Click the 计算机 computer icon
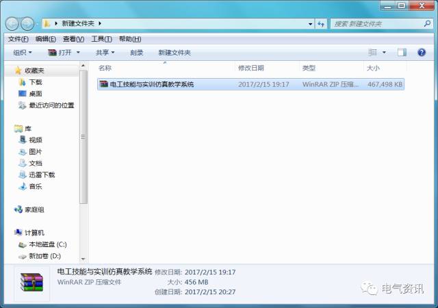 18,233
